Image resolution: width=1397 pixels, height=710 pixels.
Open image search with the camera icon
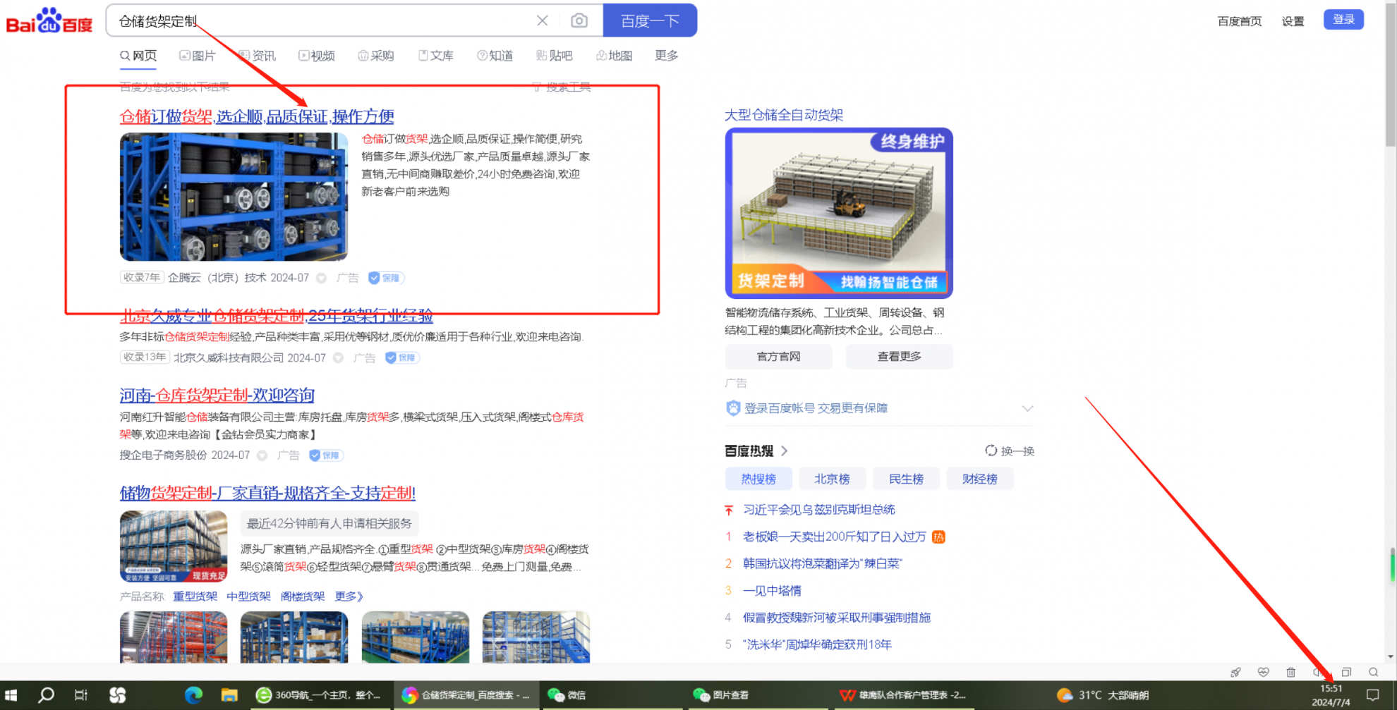click(579, 20)
